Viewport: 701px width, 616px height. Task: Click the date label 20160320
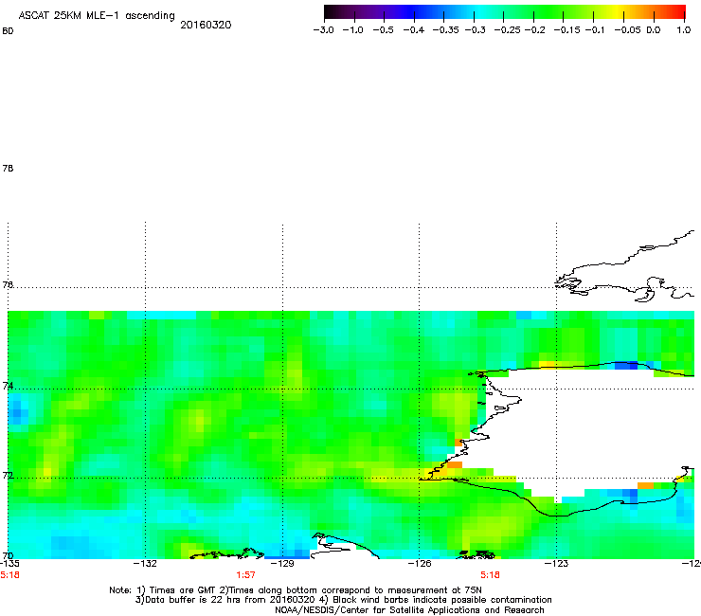point(206,25)
